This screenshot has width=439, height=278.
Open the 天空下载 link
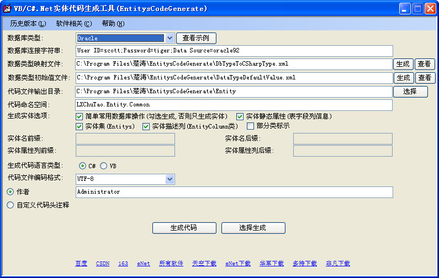pos(204,264)
